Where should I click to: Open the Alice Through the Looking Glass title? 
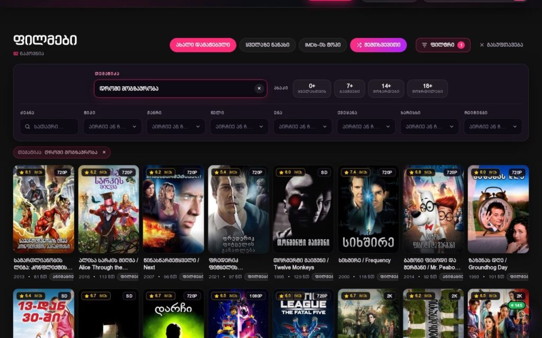tap(108, 264)
